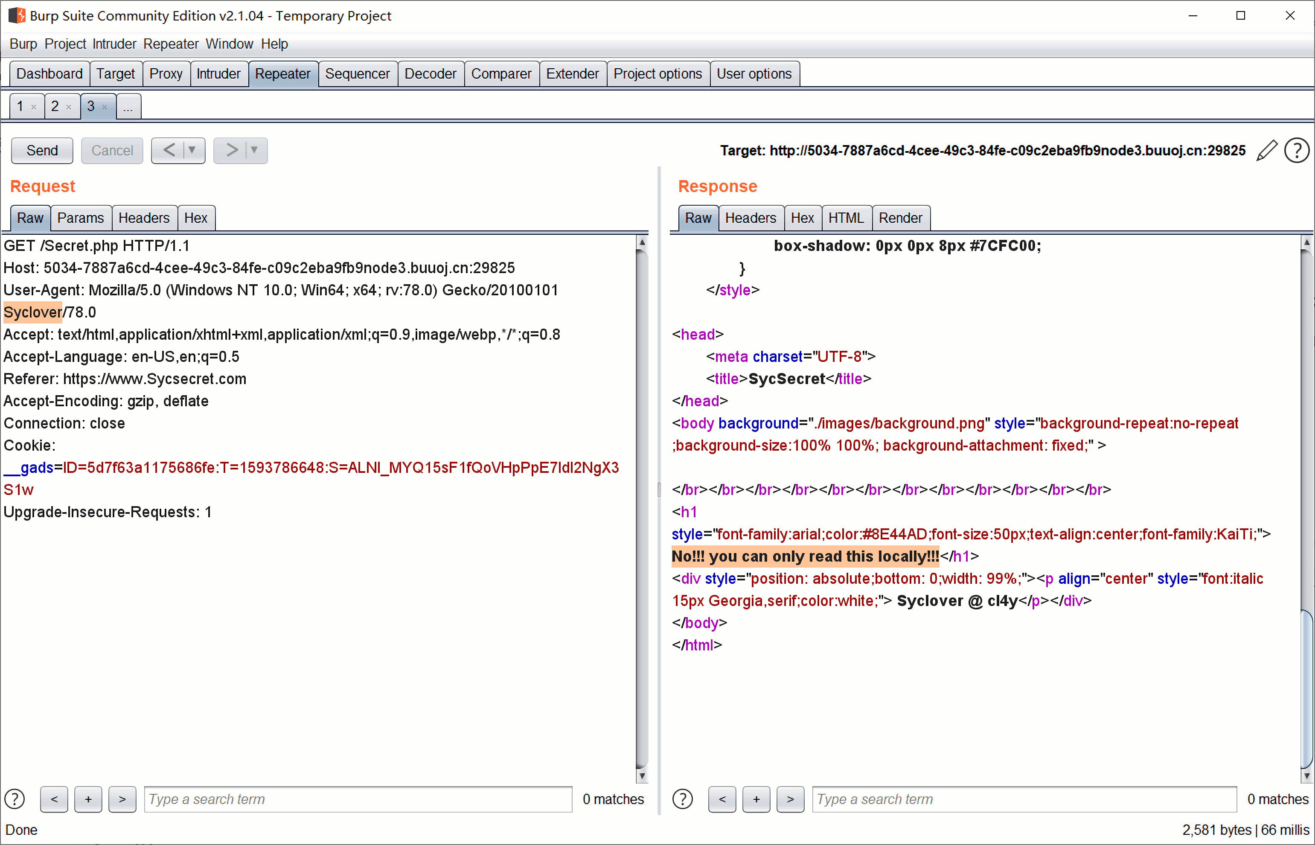Click the response search term field

tap(1024, 799)
